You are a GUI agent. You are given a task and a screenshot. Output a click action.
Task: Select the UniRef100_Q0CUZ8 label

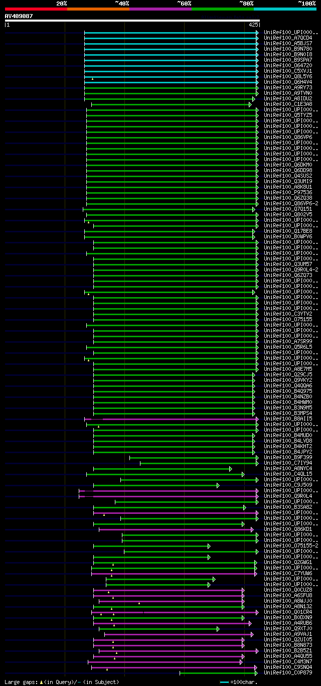288,590
